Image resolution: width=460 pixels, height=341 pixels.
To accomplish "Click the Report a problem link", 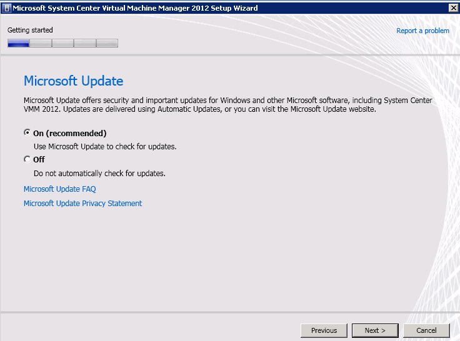I will 422,31.
